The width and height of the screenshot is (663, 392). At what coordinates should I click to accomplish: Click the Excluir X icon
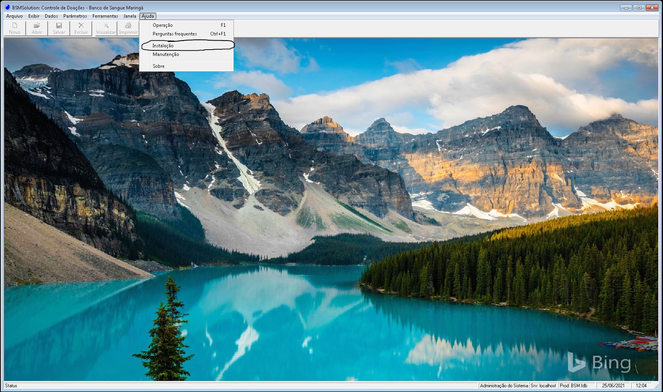click(81, 26)
